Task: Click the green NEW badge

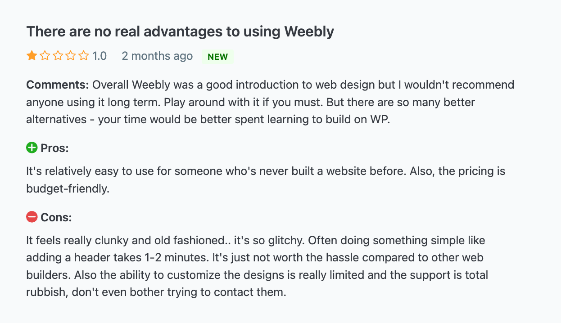Action: (218, 57)
